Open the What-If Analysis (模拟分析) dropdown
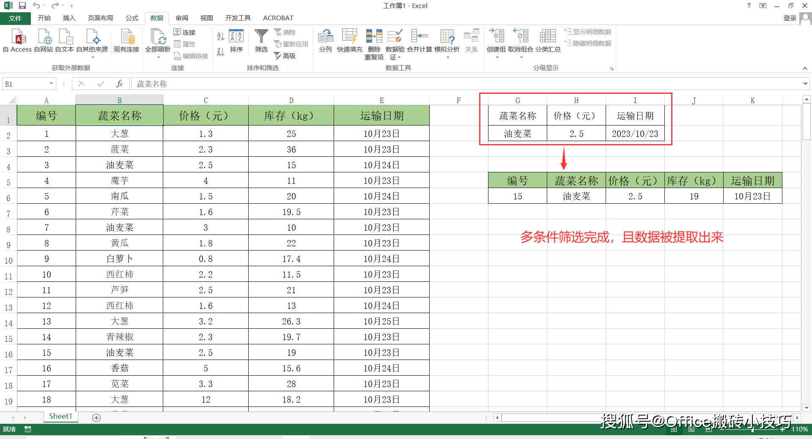This screenshot has width=812, height=439. pos(447,57)
